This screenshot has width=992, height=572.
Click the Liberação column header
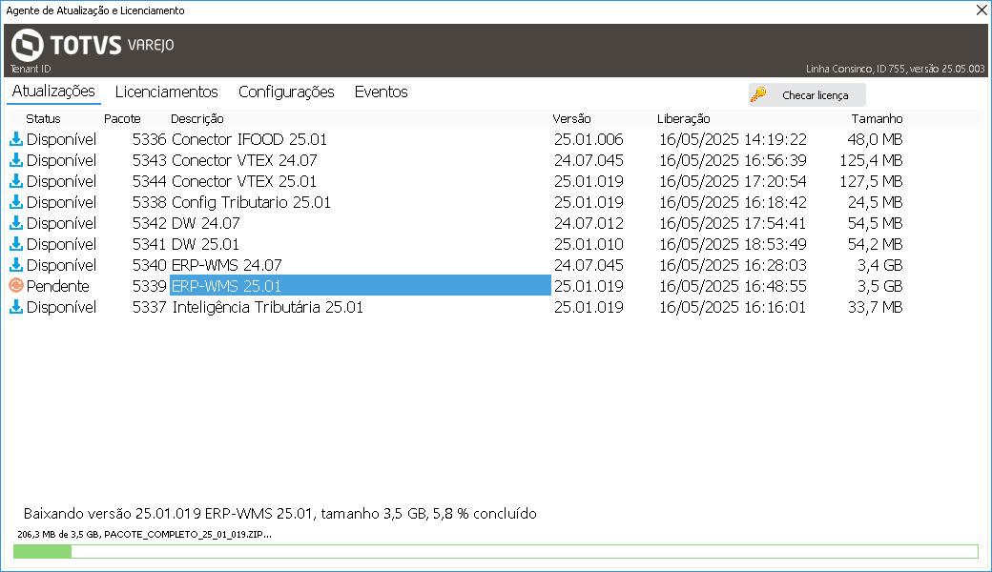click(683, 119)
